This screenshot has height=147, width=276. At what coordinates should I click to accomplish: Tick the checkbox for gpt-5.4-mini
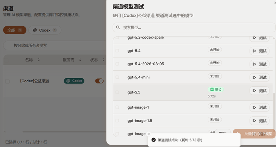coord(117,77)
